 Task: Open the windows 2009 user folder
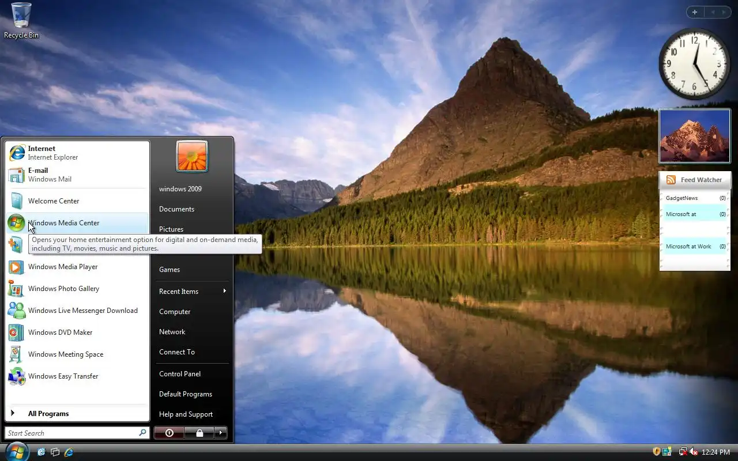coord(192,189)
